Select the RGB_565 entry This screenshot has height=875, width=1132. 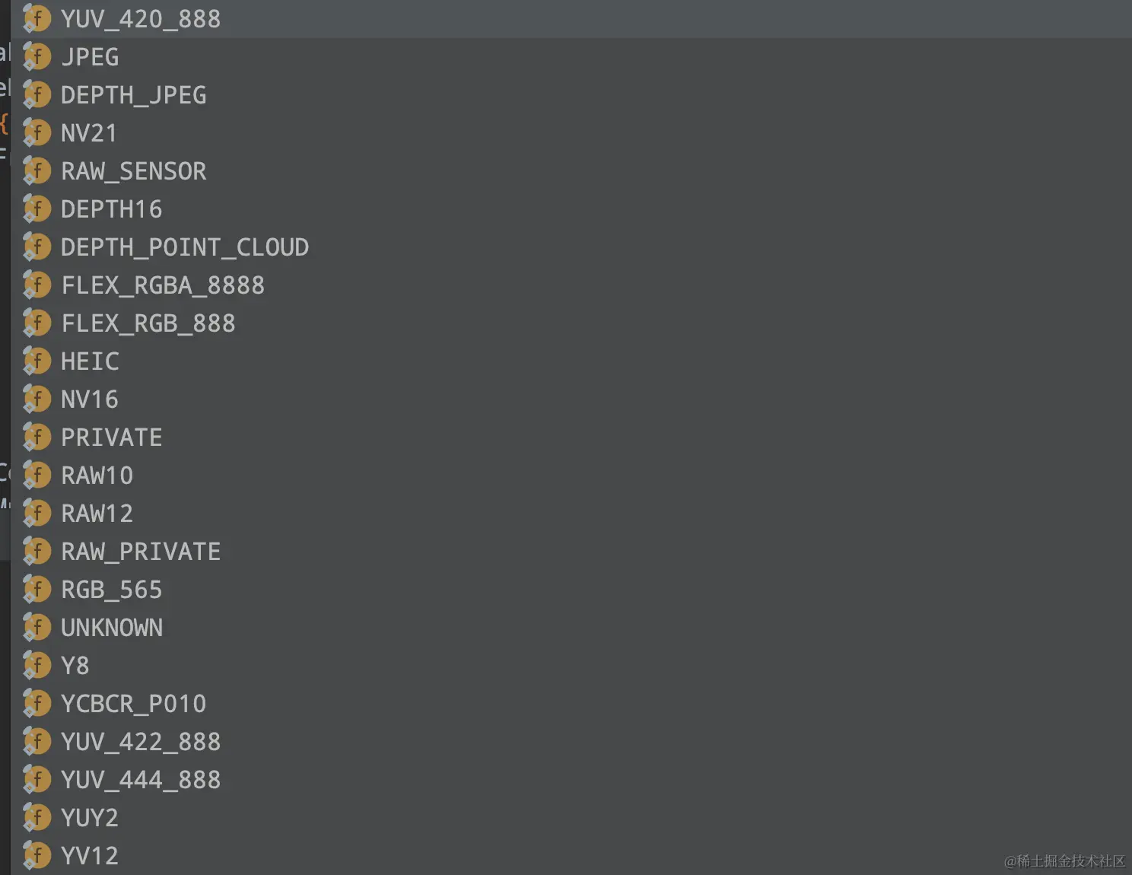point(111,590)
